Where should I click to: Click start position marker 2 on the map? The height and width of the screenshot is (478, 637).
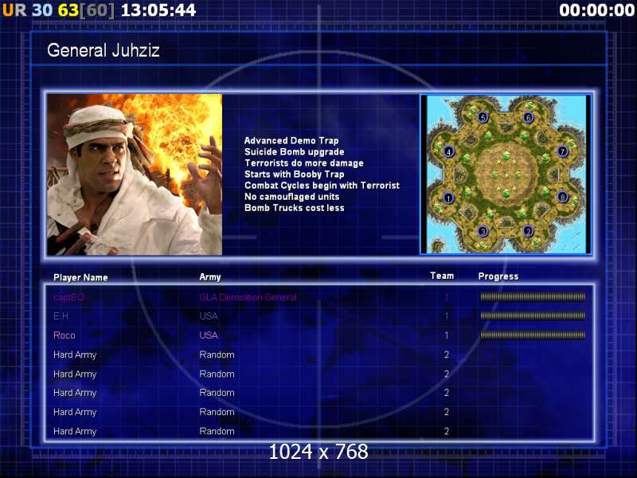pyautogui.click(x=528, y=231)
